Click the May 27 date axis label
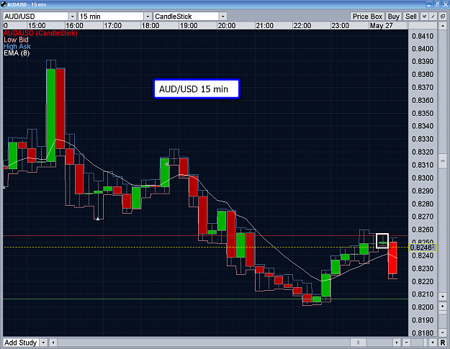Viewport: 450px width, 349px height. [381, 25]
